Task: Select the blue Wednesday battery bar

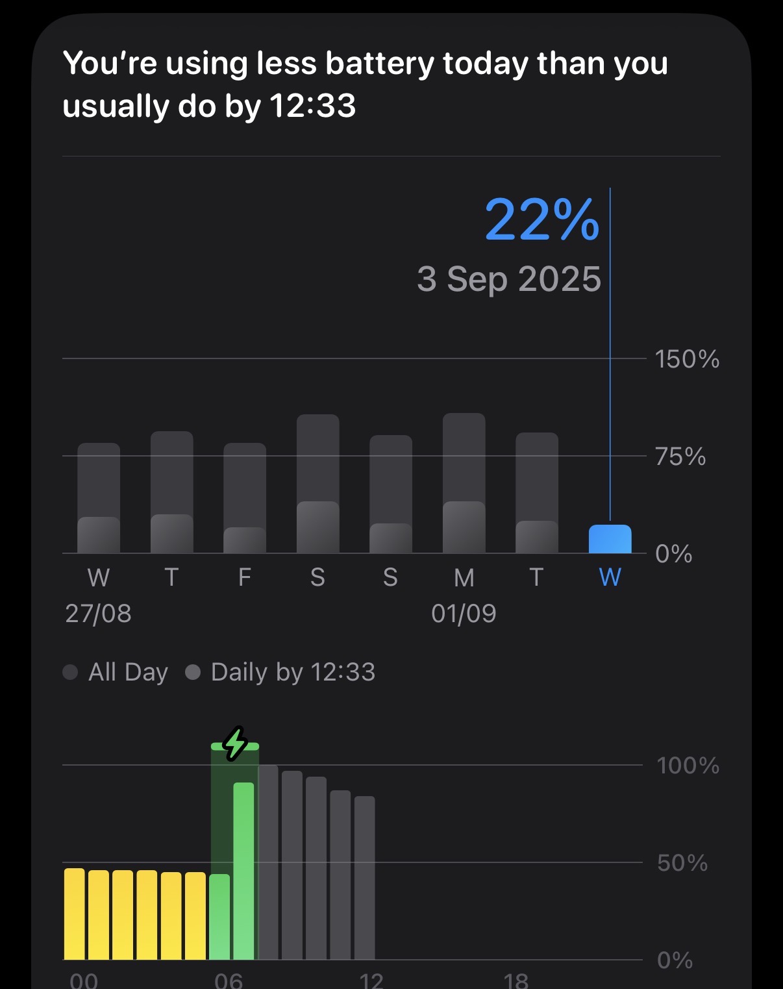Action: [x=610, y=540]
